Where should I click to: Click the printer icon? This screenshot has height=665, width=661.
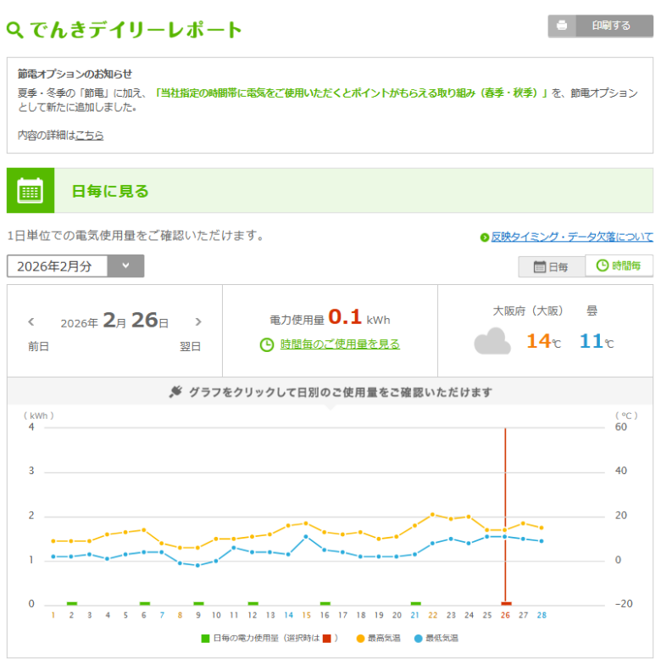click(x=562, y=25)
